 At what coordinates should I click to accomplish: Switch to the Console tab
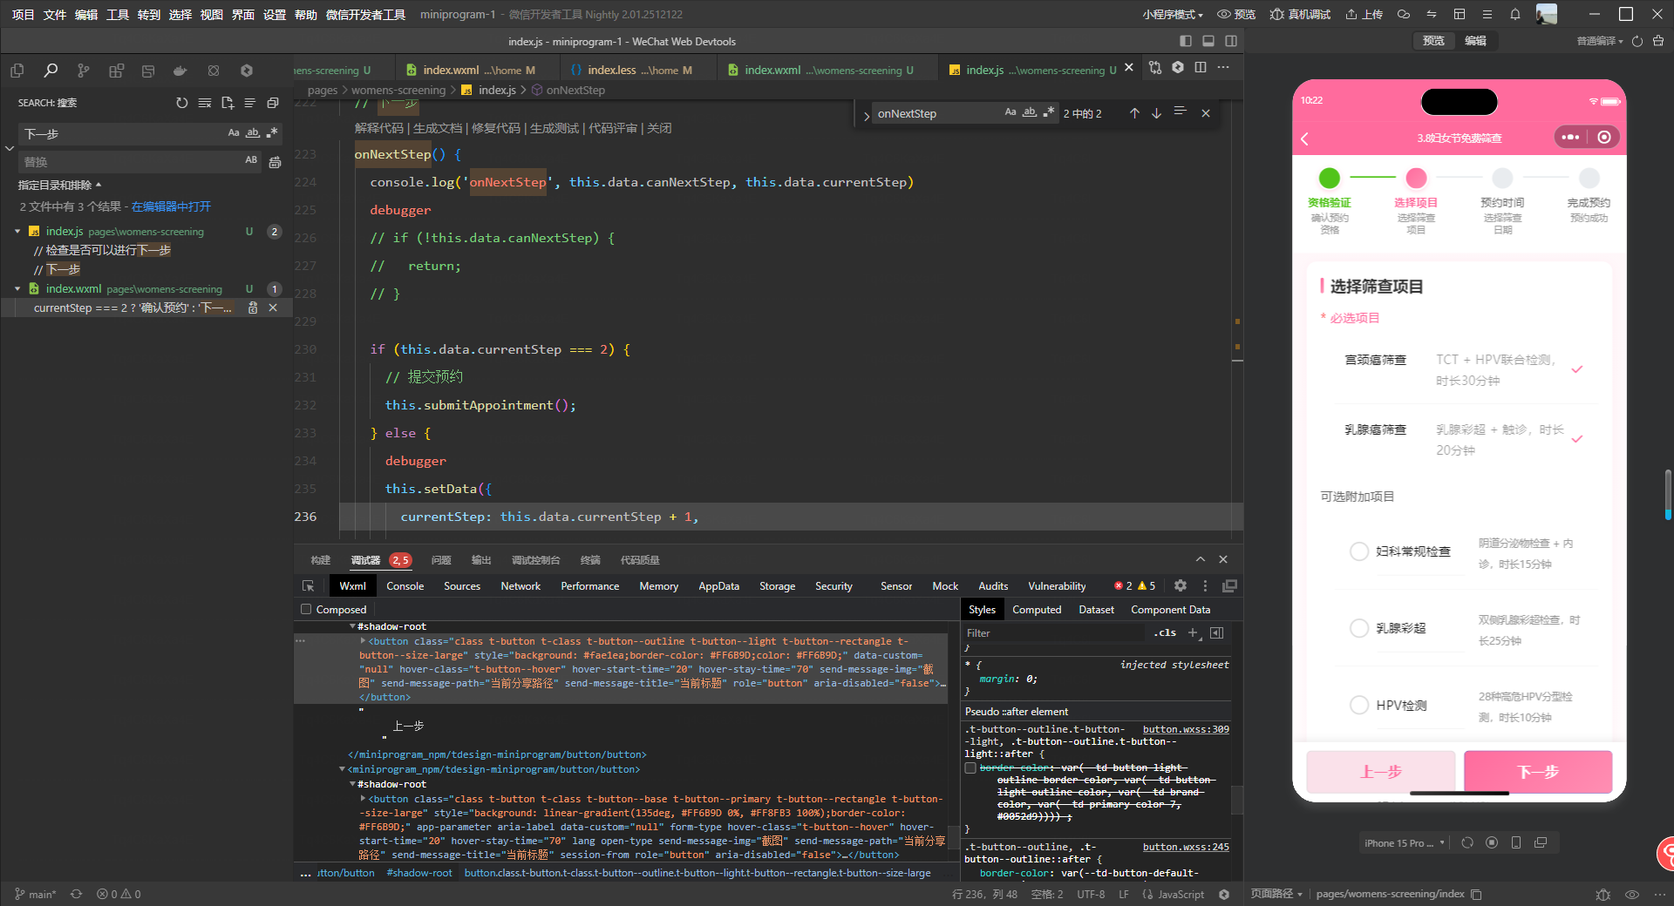[x=405, y=586]
